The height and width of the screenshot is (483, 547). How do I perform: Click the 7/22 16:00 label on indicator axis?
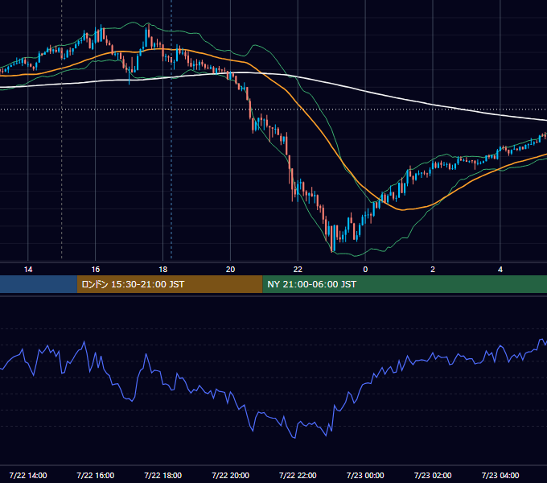coord(95,475)
